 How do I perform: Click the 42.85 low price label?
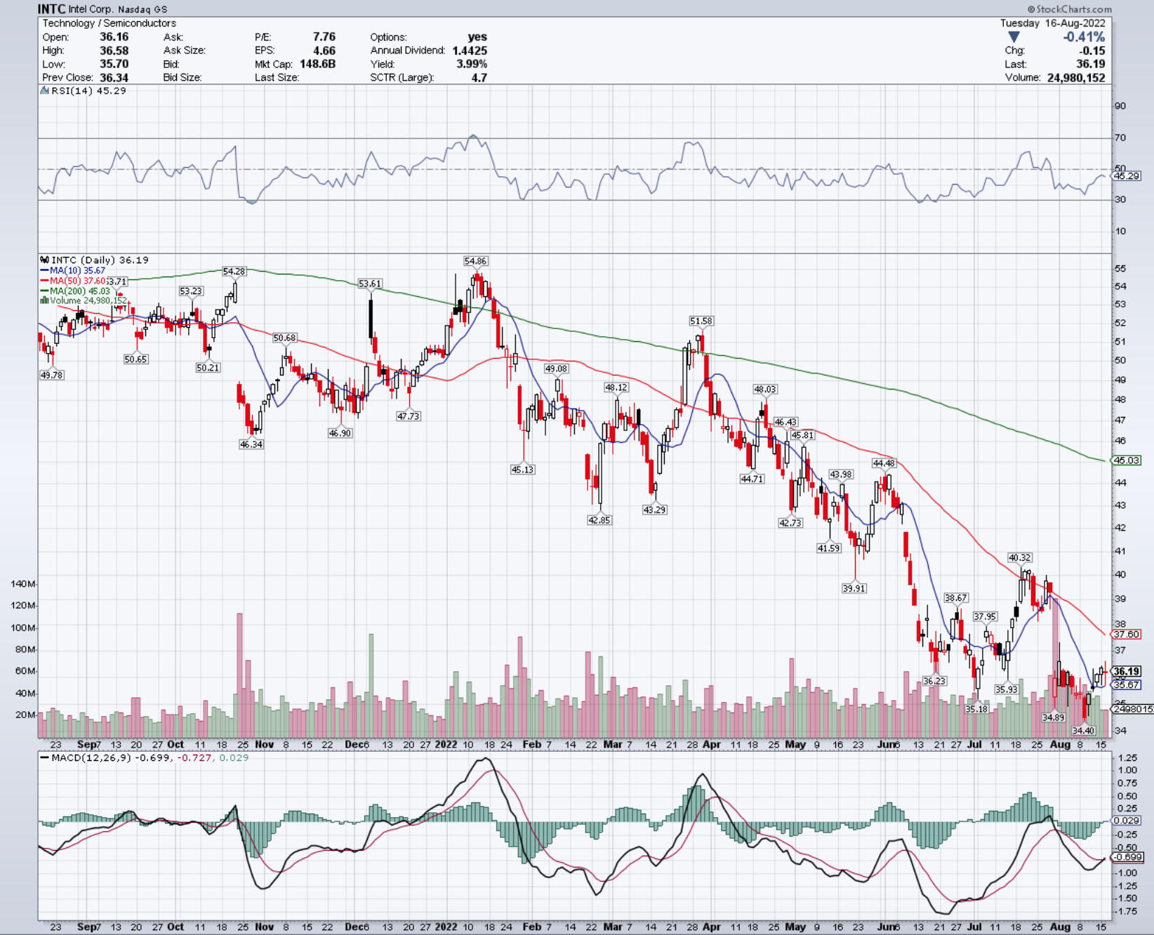[x=599, y=520]
